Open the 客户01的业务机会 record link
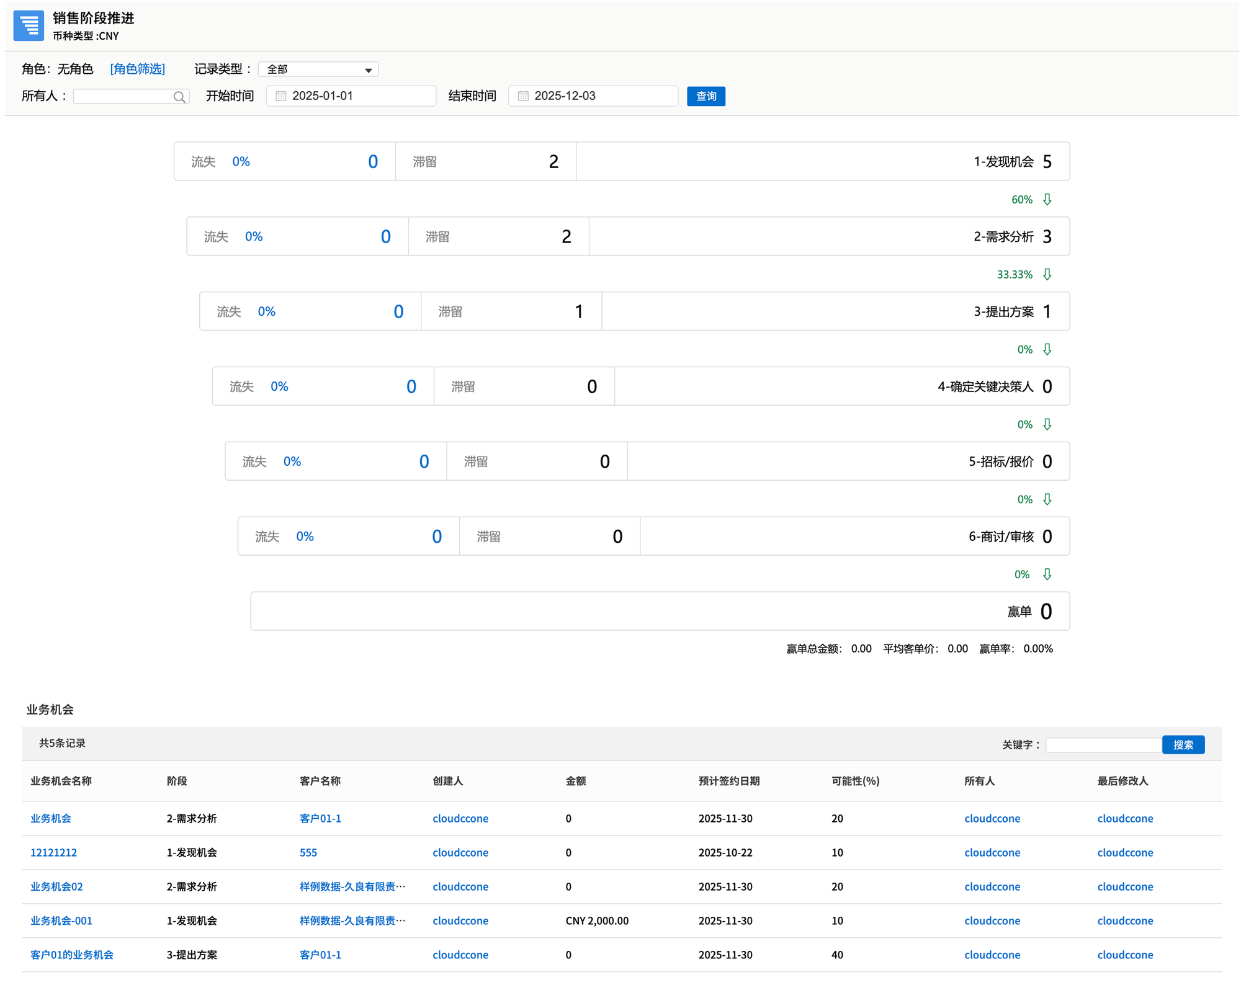 72,955
